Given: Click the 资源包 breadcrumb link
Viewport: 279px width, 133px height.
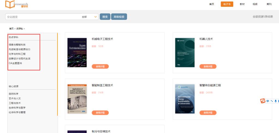Looking at the screenshot, I should click(x=20, y=28).
